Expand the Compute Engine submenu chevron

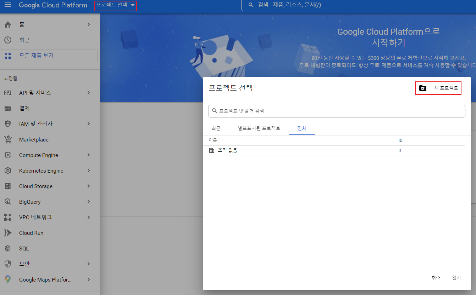[x=89, y=155]
